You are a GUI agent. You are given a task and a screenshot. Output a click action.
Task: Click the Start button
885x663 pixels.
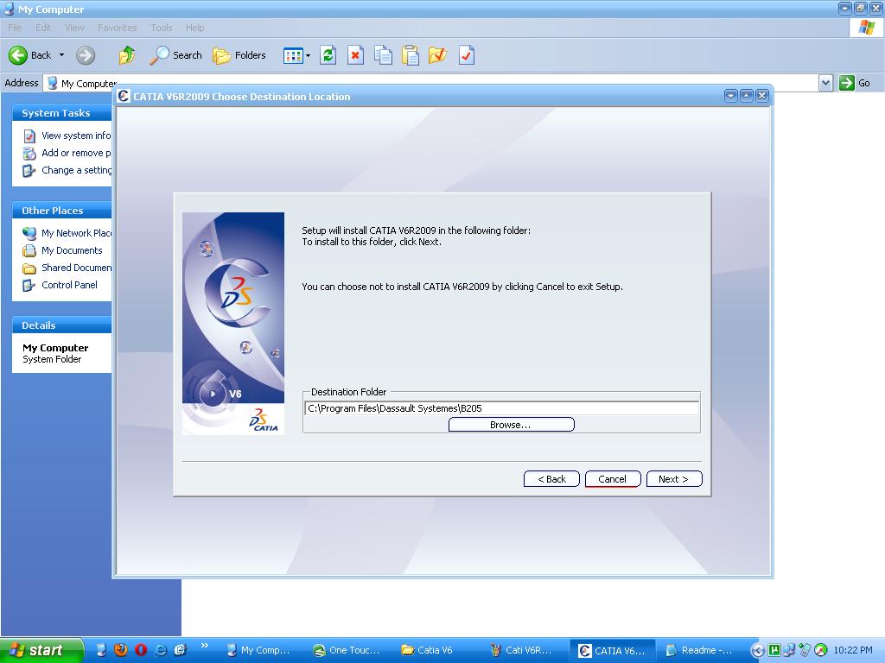[x=41, y=650]
